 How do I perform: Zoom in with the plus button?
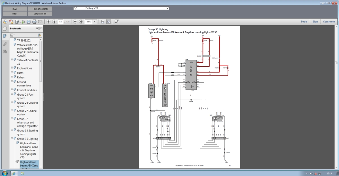(81, 22)
